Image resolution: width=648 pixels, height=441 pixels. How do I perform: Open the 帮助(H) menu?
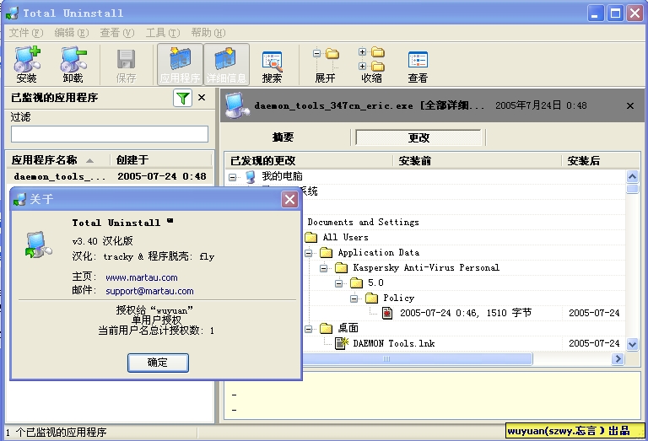[x=208, y=33]
